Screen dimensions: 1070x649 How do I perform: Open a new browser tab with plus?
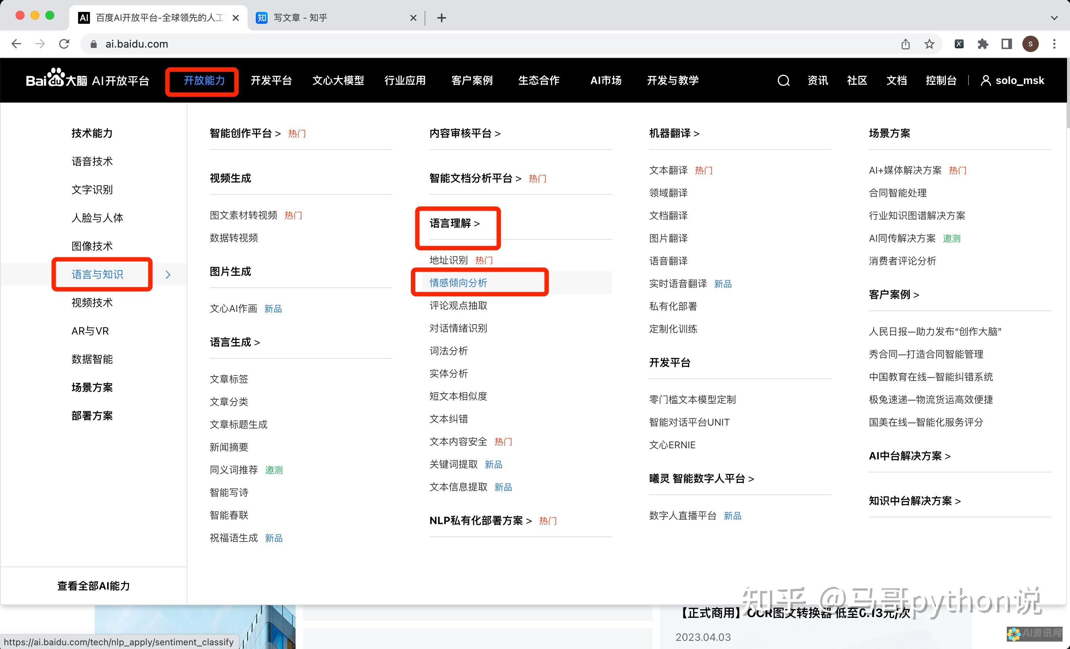442,18
